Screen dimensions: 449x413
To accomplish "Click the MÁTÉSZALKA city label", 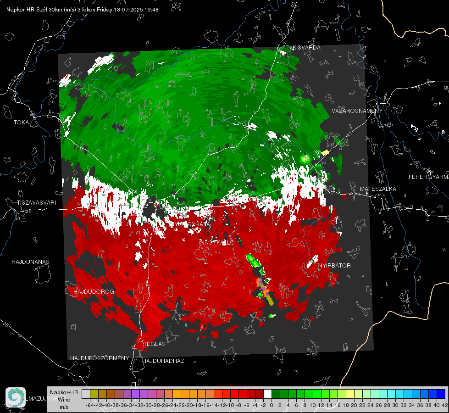I will (378, 189).
